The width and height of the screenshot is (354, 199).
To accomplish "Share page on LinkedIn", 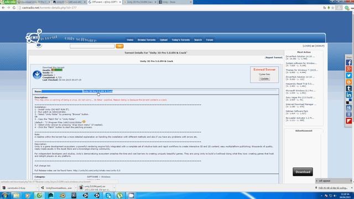I will [x=349, y=95].
